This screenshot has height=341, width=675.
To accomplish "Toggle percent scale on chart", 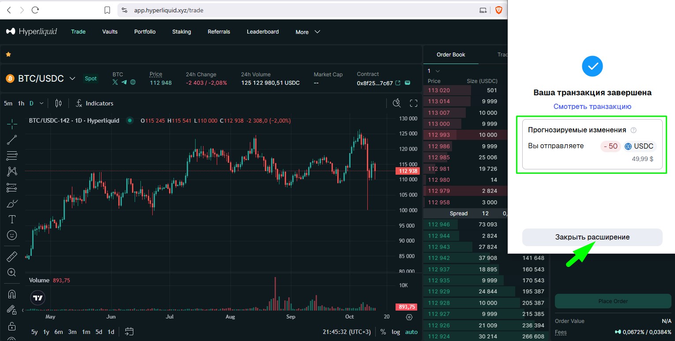I will pos(383,332).
